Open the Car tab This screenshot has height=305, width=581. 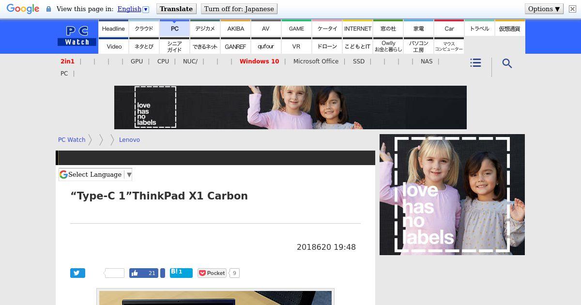449,28
